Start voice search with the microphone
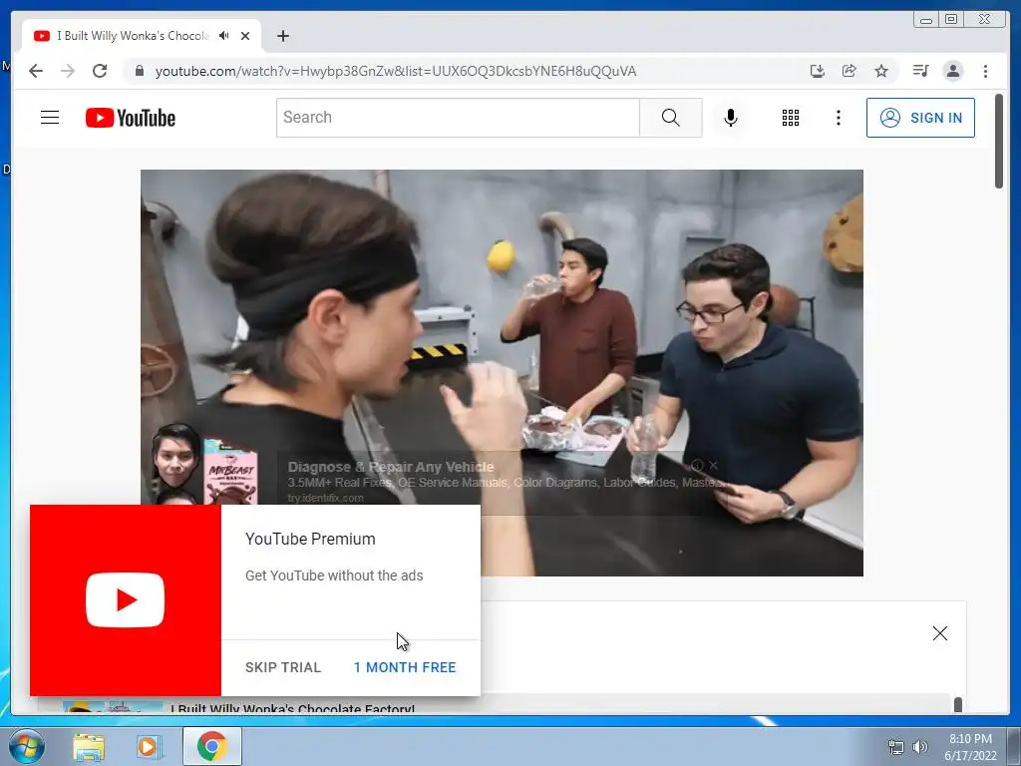Screen dimensions: 1021x766 (731, 118)
